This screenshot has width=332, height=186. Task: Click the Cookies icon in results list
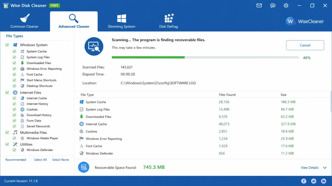[82, 131]
